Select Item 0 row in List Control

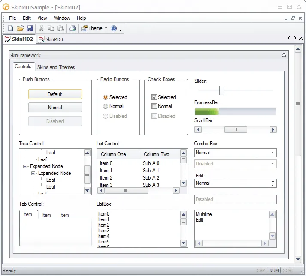pyautogui.click(x=106, y=163)
